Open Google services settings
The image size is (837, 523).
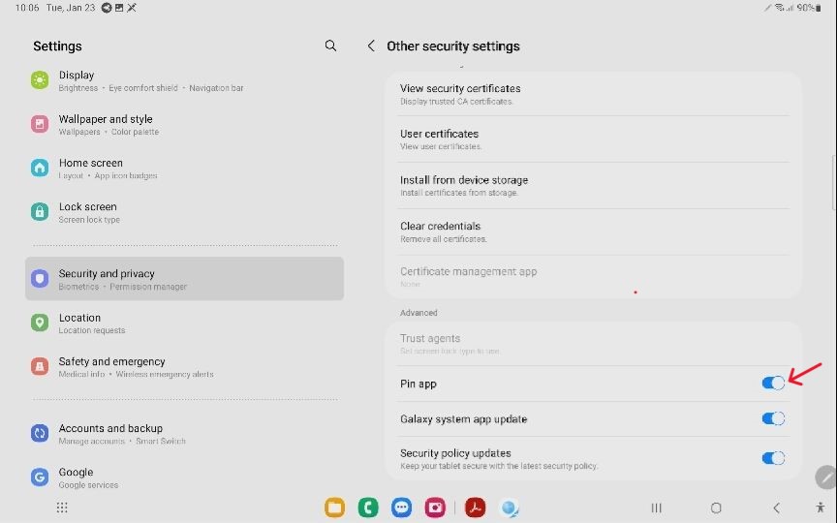(x=184, y=477)
